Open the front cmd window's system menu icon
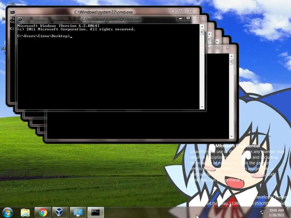This screenshot has height=218, width=291. [x=20, y=20]
